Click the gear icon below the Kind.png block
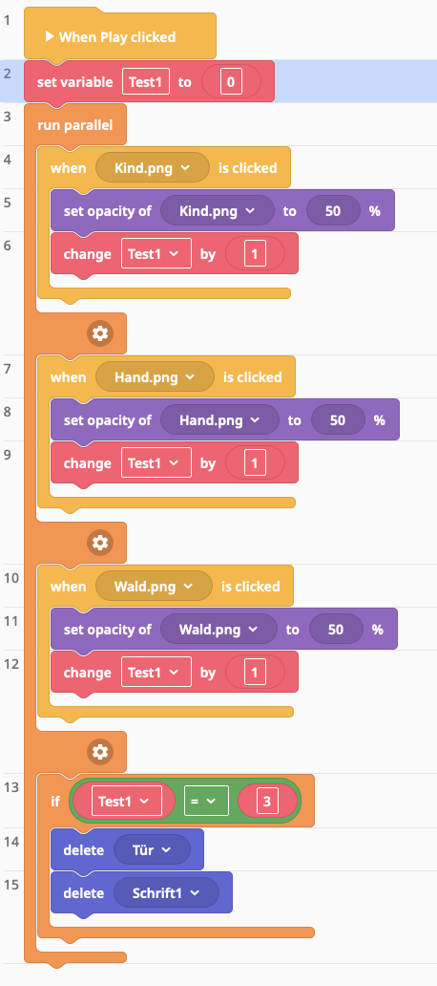This screenshot has height=986, width=437. [100, 333]
